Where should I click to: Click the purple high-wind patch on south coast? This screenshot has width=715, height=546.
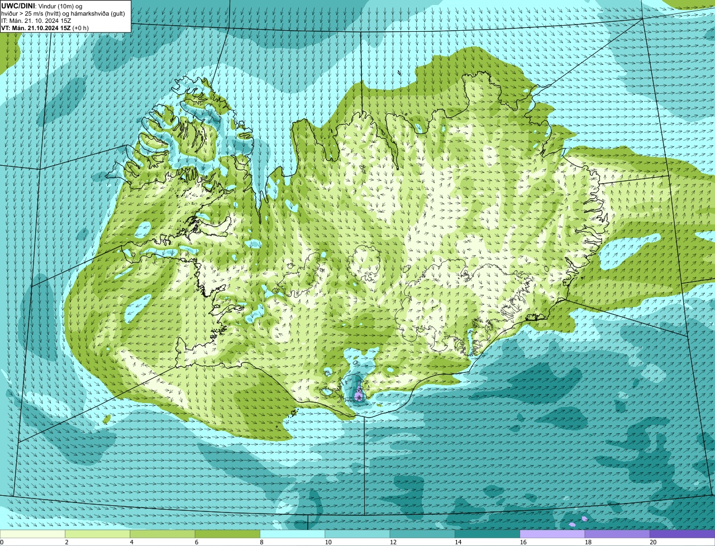point(359,396)
